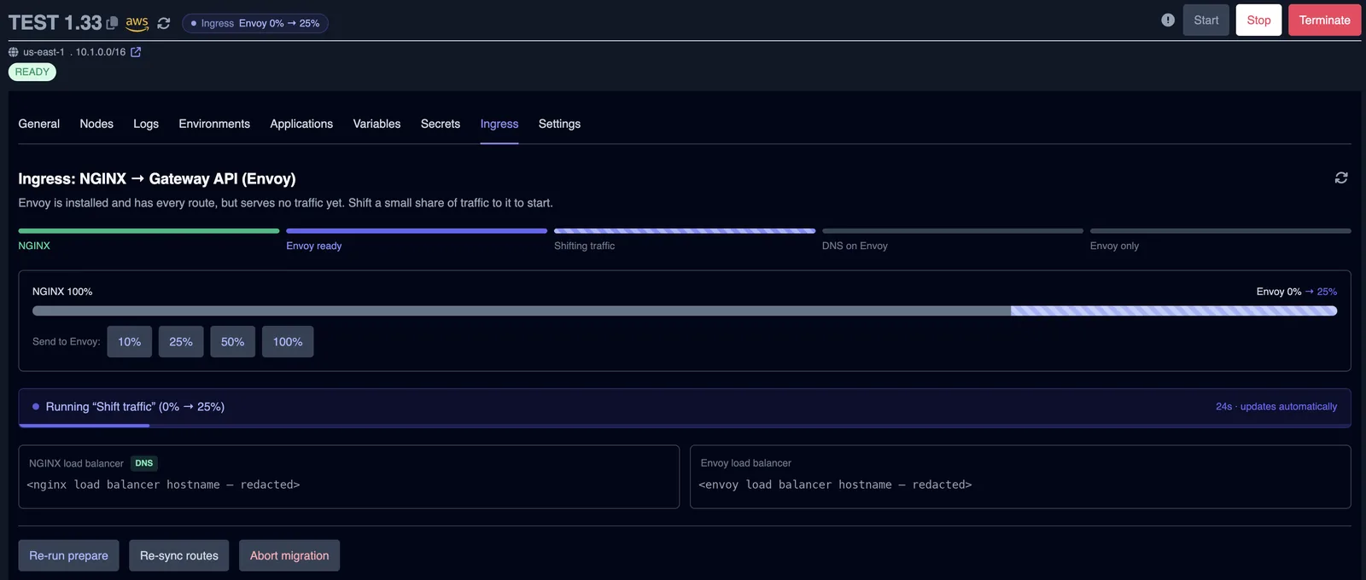Open the General tab
The width and height of the screenshot is (1366, 580).
(x=39, y=124)
